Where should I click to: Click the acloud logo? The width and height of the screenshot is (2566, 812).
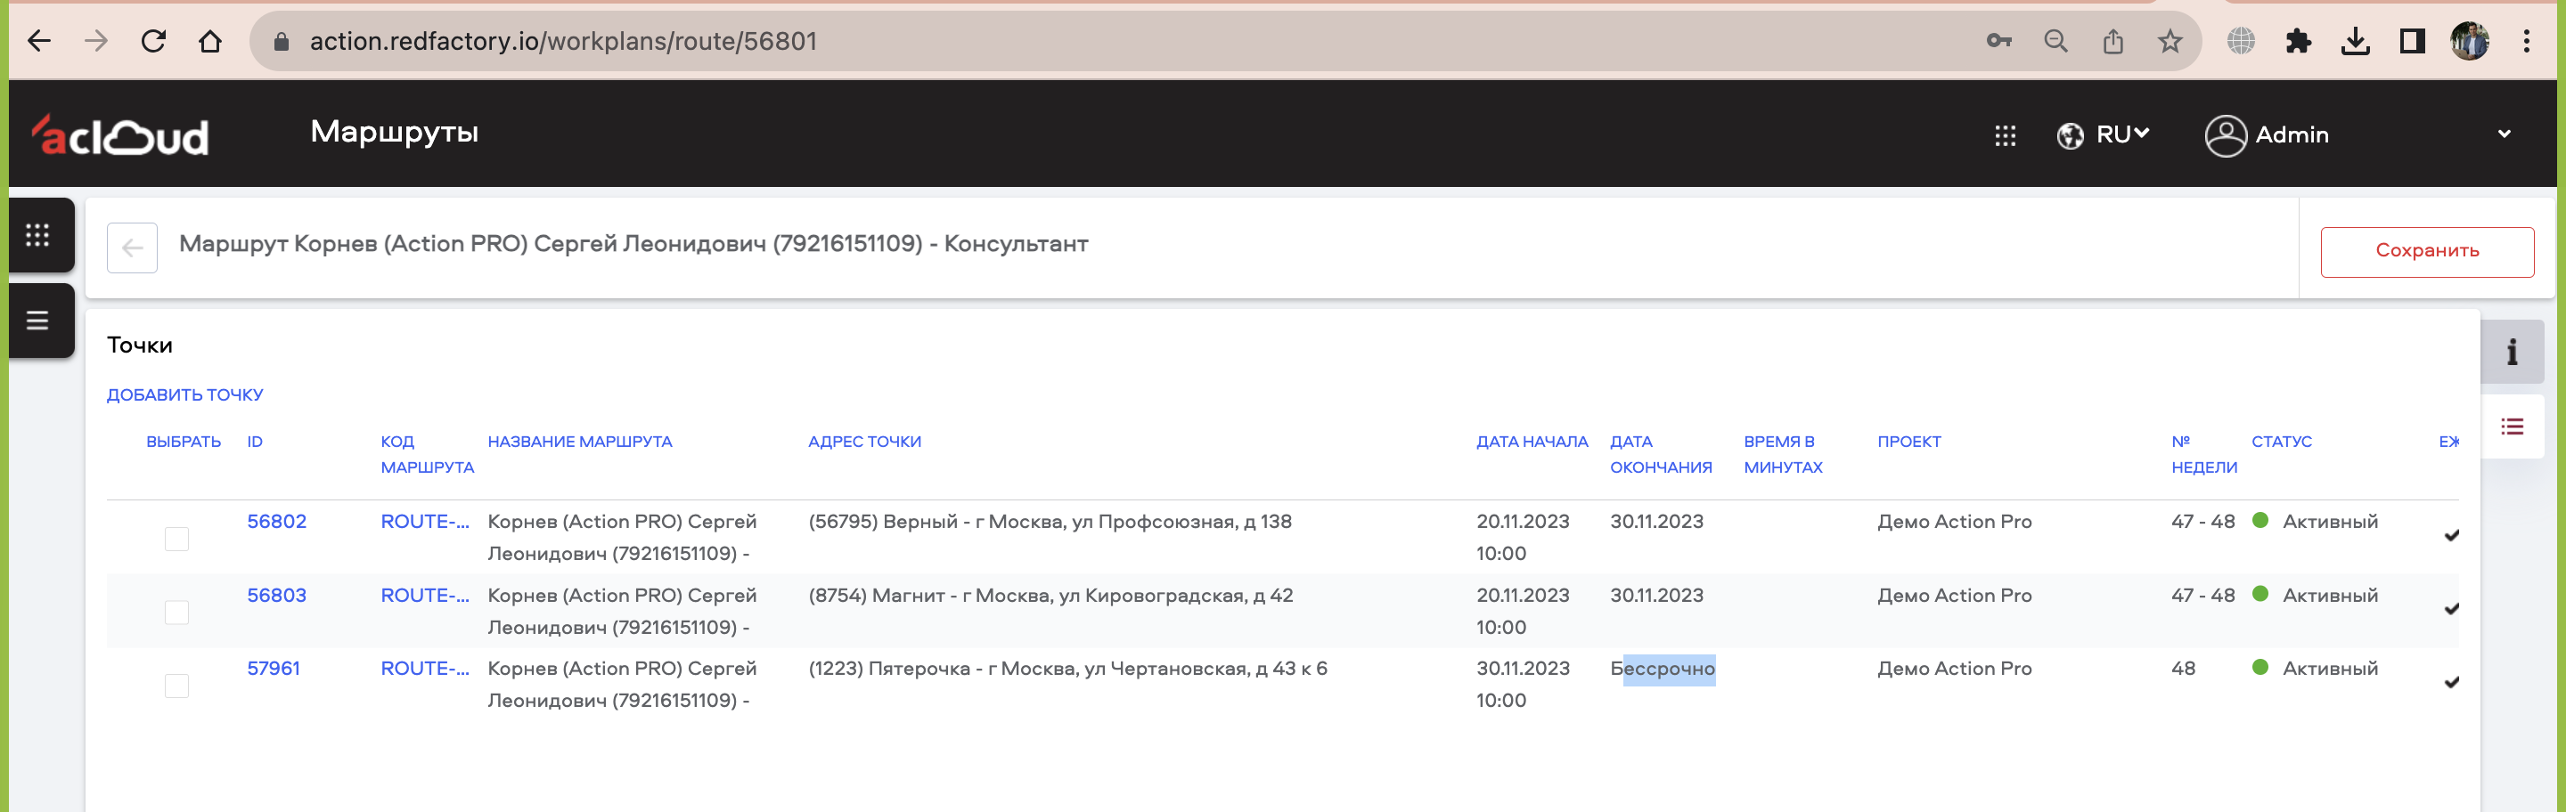pos(119,135)
